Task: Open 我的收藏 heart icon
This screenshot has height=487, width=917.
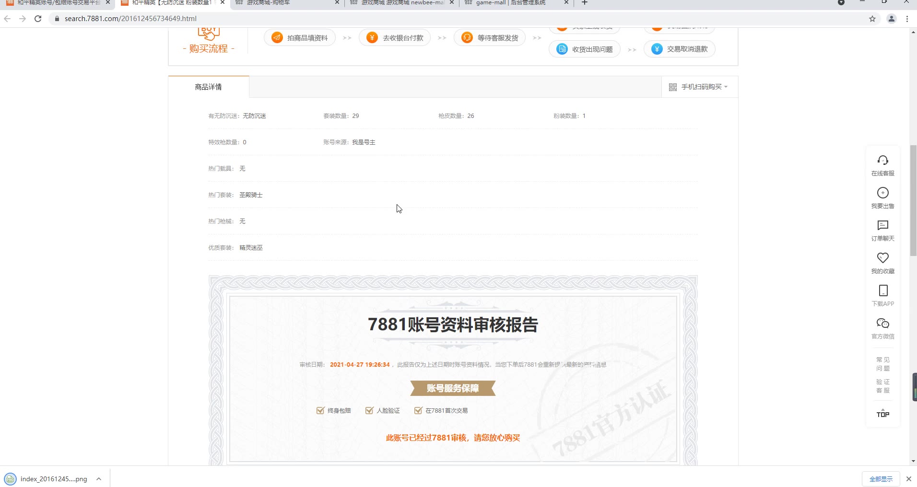Action: click(x=882, y=258)
